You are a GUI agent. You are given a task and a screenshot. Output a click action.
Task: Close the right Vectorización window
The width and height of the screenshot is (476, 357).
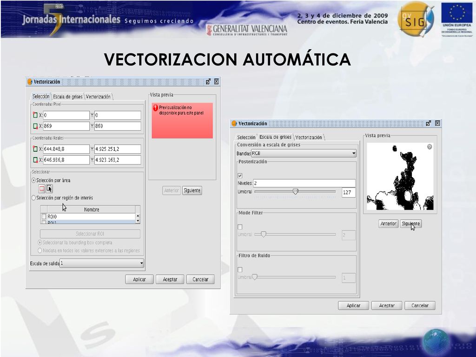tap(437, 123)
